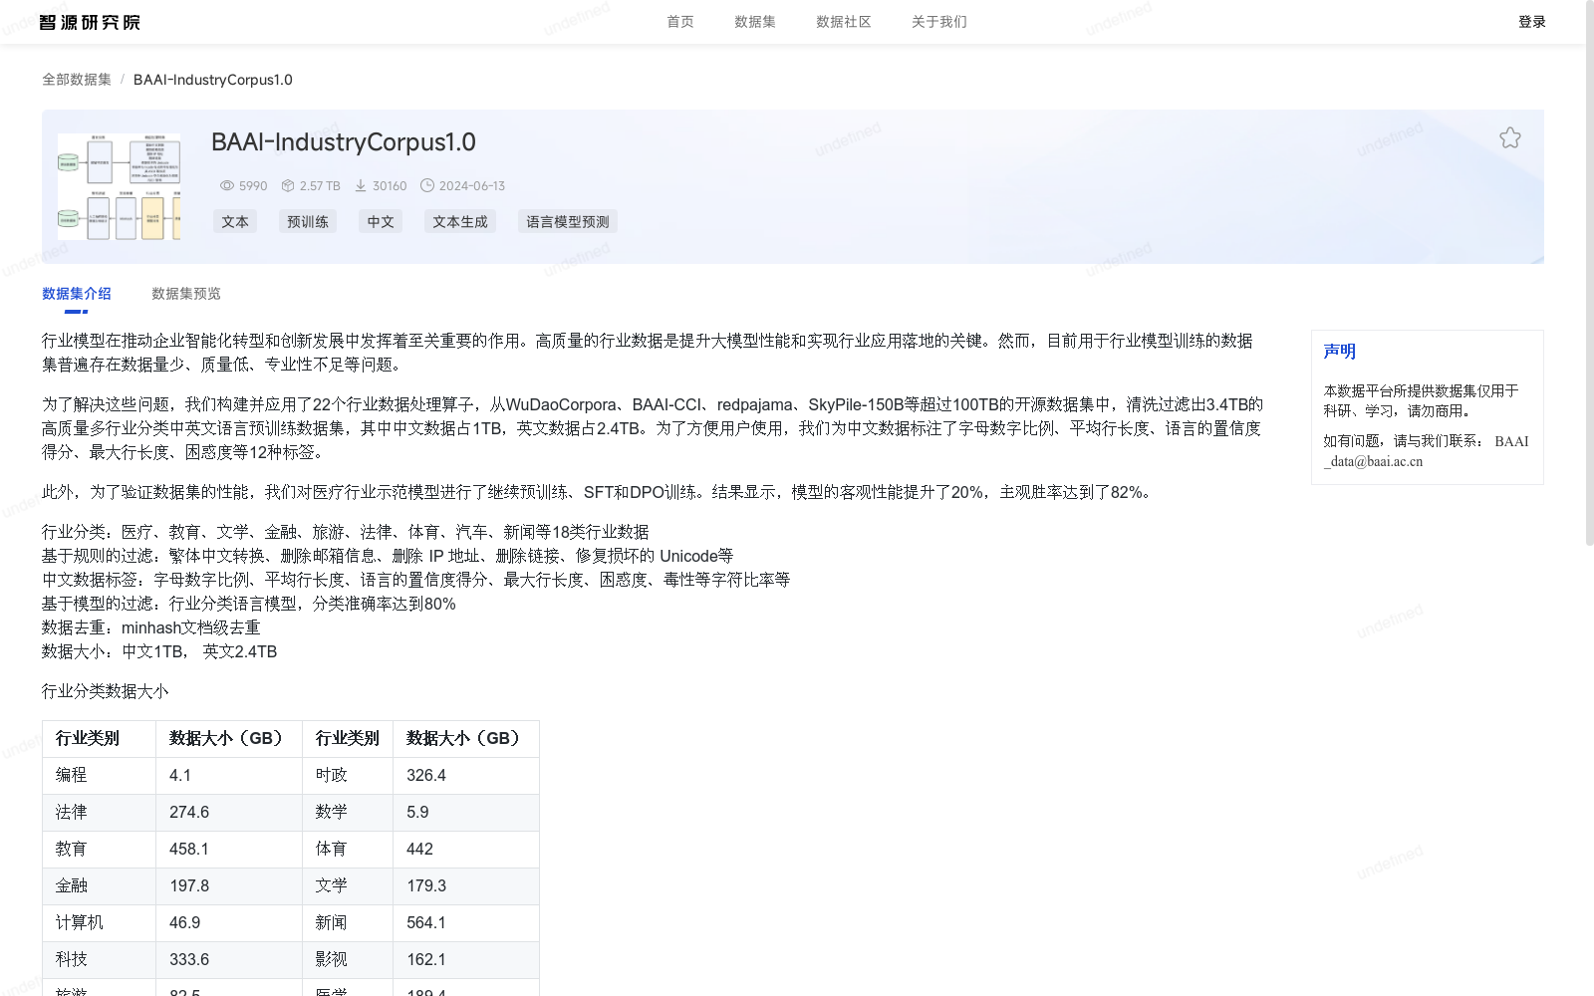Click the 登录 login link
Viewport: 1594px width, 996px height.
(1532, 22)
